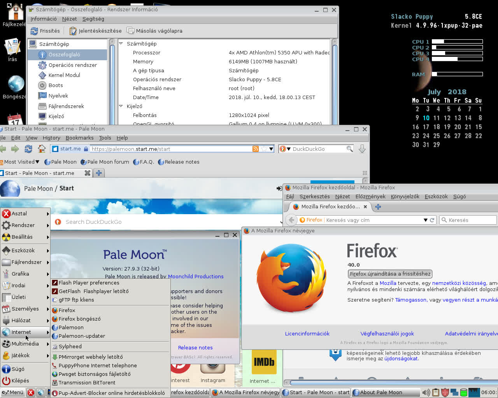Open the Írás desktop icon
This screenshot has width=498, height=398.
pyautogui.click(x=12, y=50)
